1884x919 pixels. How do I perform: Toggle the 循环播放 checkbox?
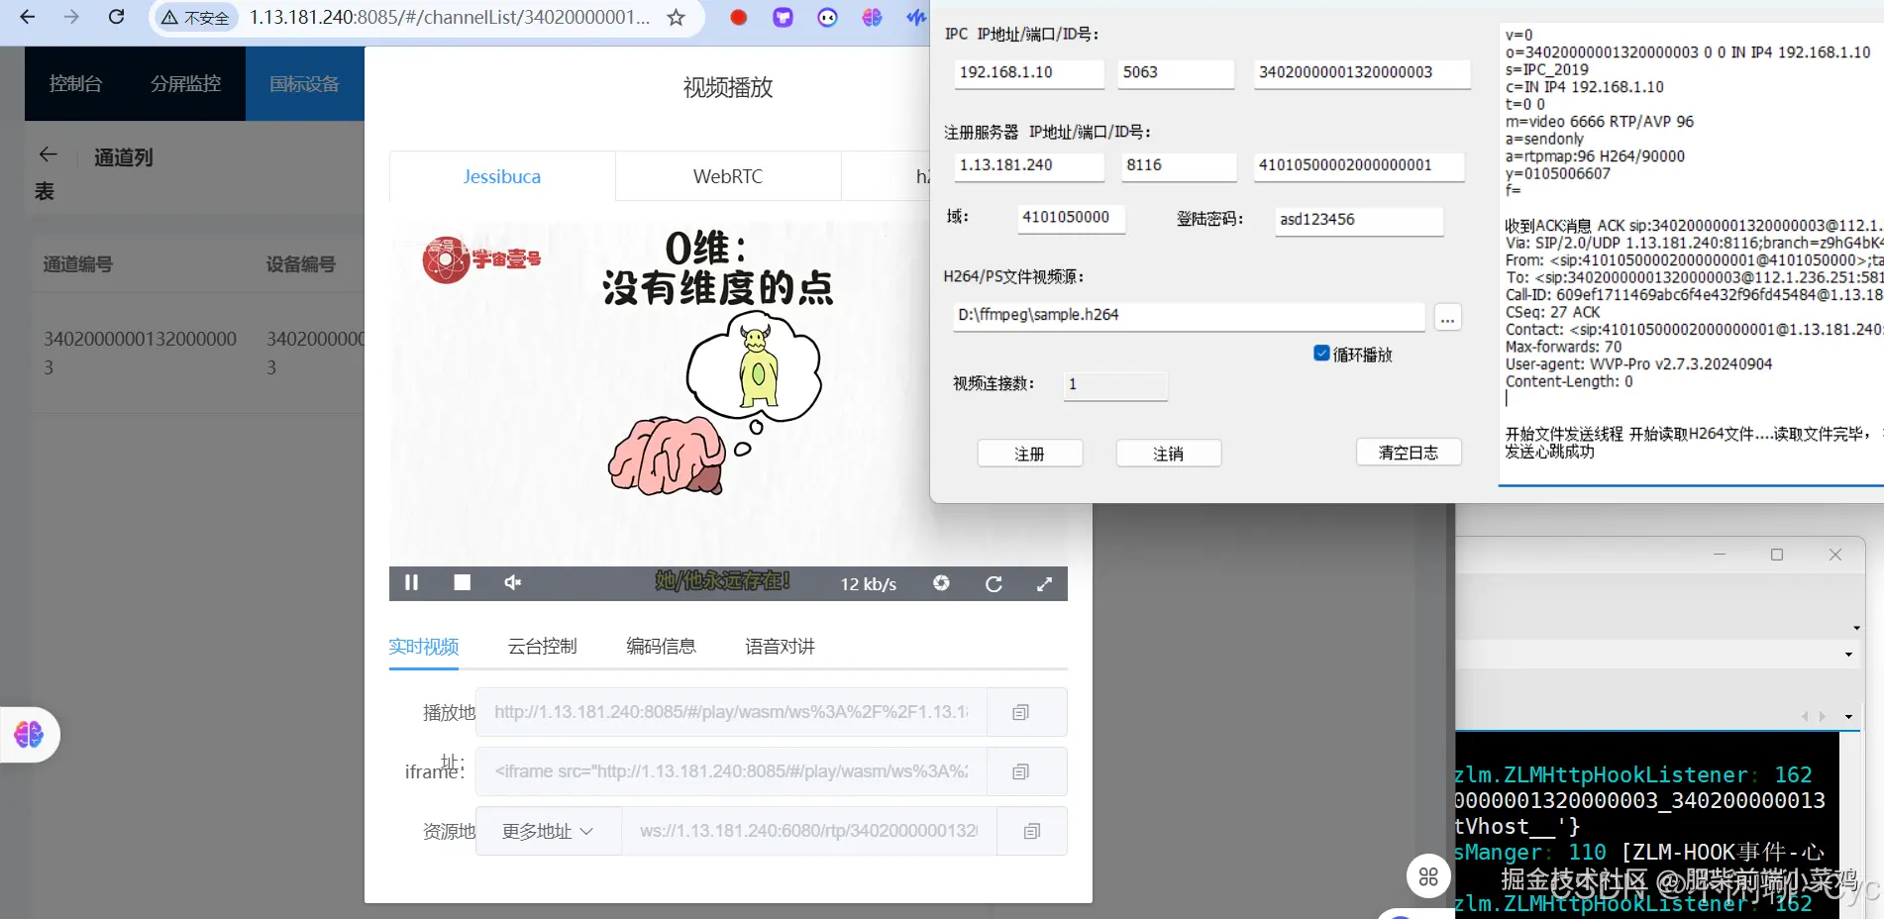coord(1321,354)
